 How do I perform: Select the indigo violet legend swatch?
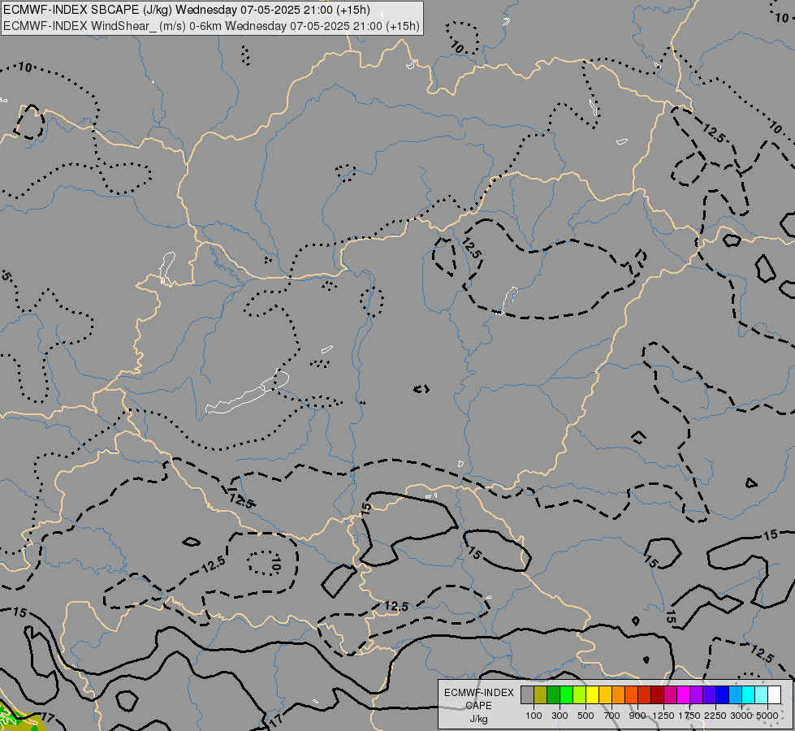709,694
